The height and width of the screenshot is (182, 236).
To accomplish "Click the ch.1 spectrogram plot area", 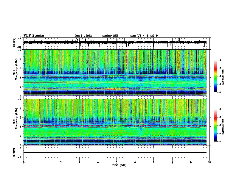I will [115, 73].
